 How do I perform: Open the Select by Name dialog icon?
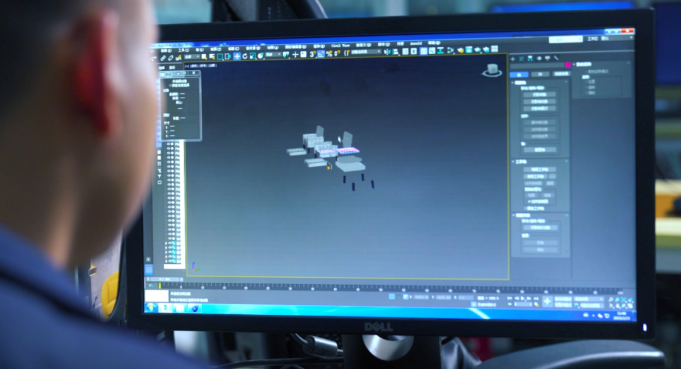click(212, 57)
